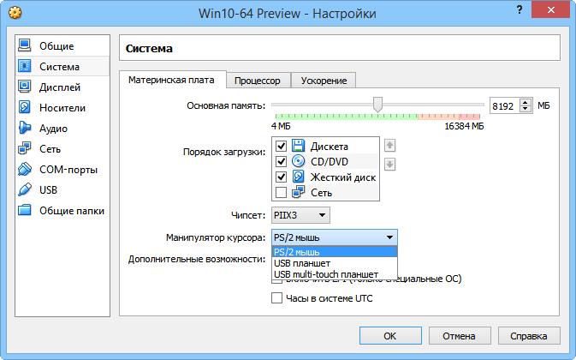Uncheck the Жесткий диск boot checkbox
The height and width of the screenshot is (360, 576).
[x=281, y=177]
